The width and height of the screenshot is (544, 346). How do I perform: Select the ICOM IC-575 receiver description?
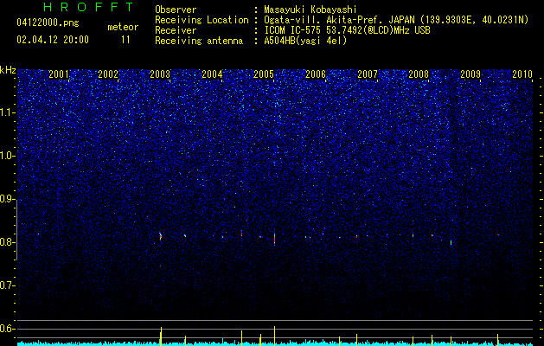pyautogui.click(x=347, y=30)
